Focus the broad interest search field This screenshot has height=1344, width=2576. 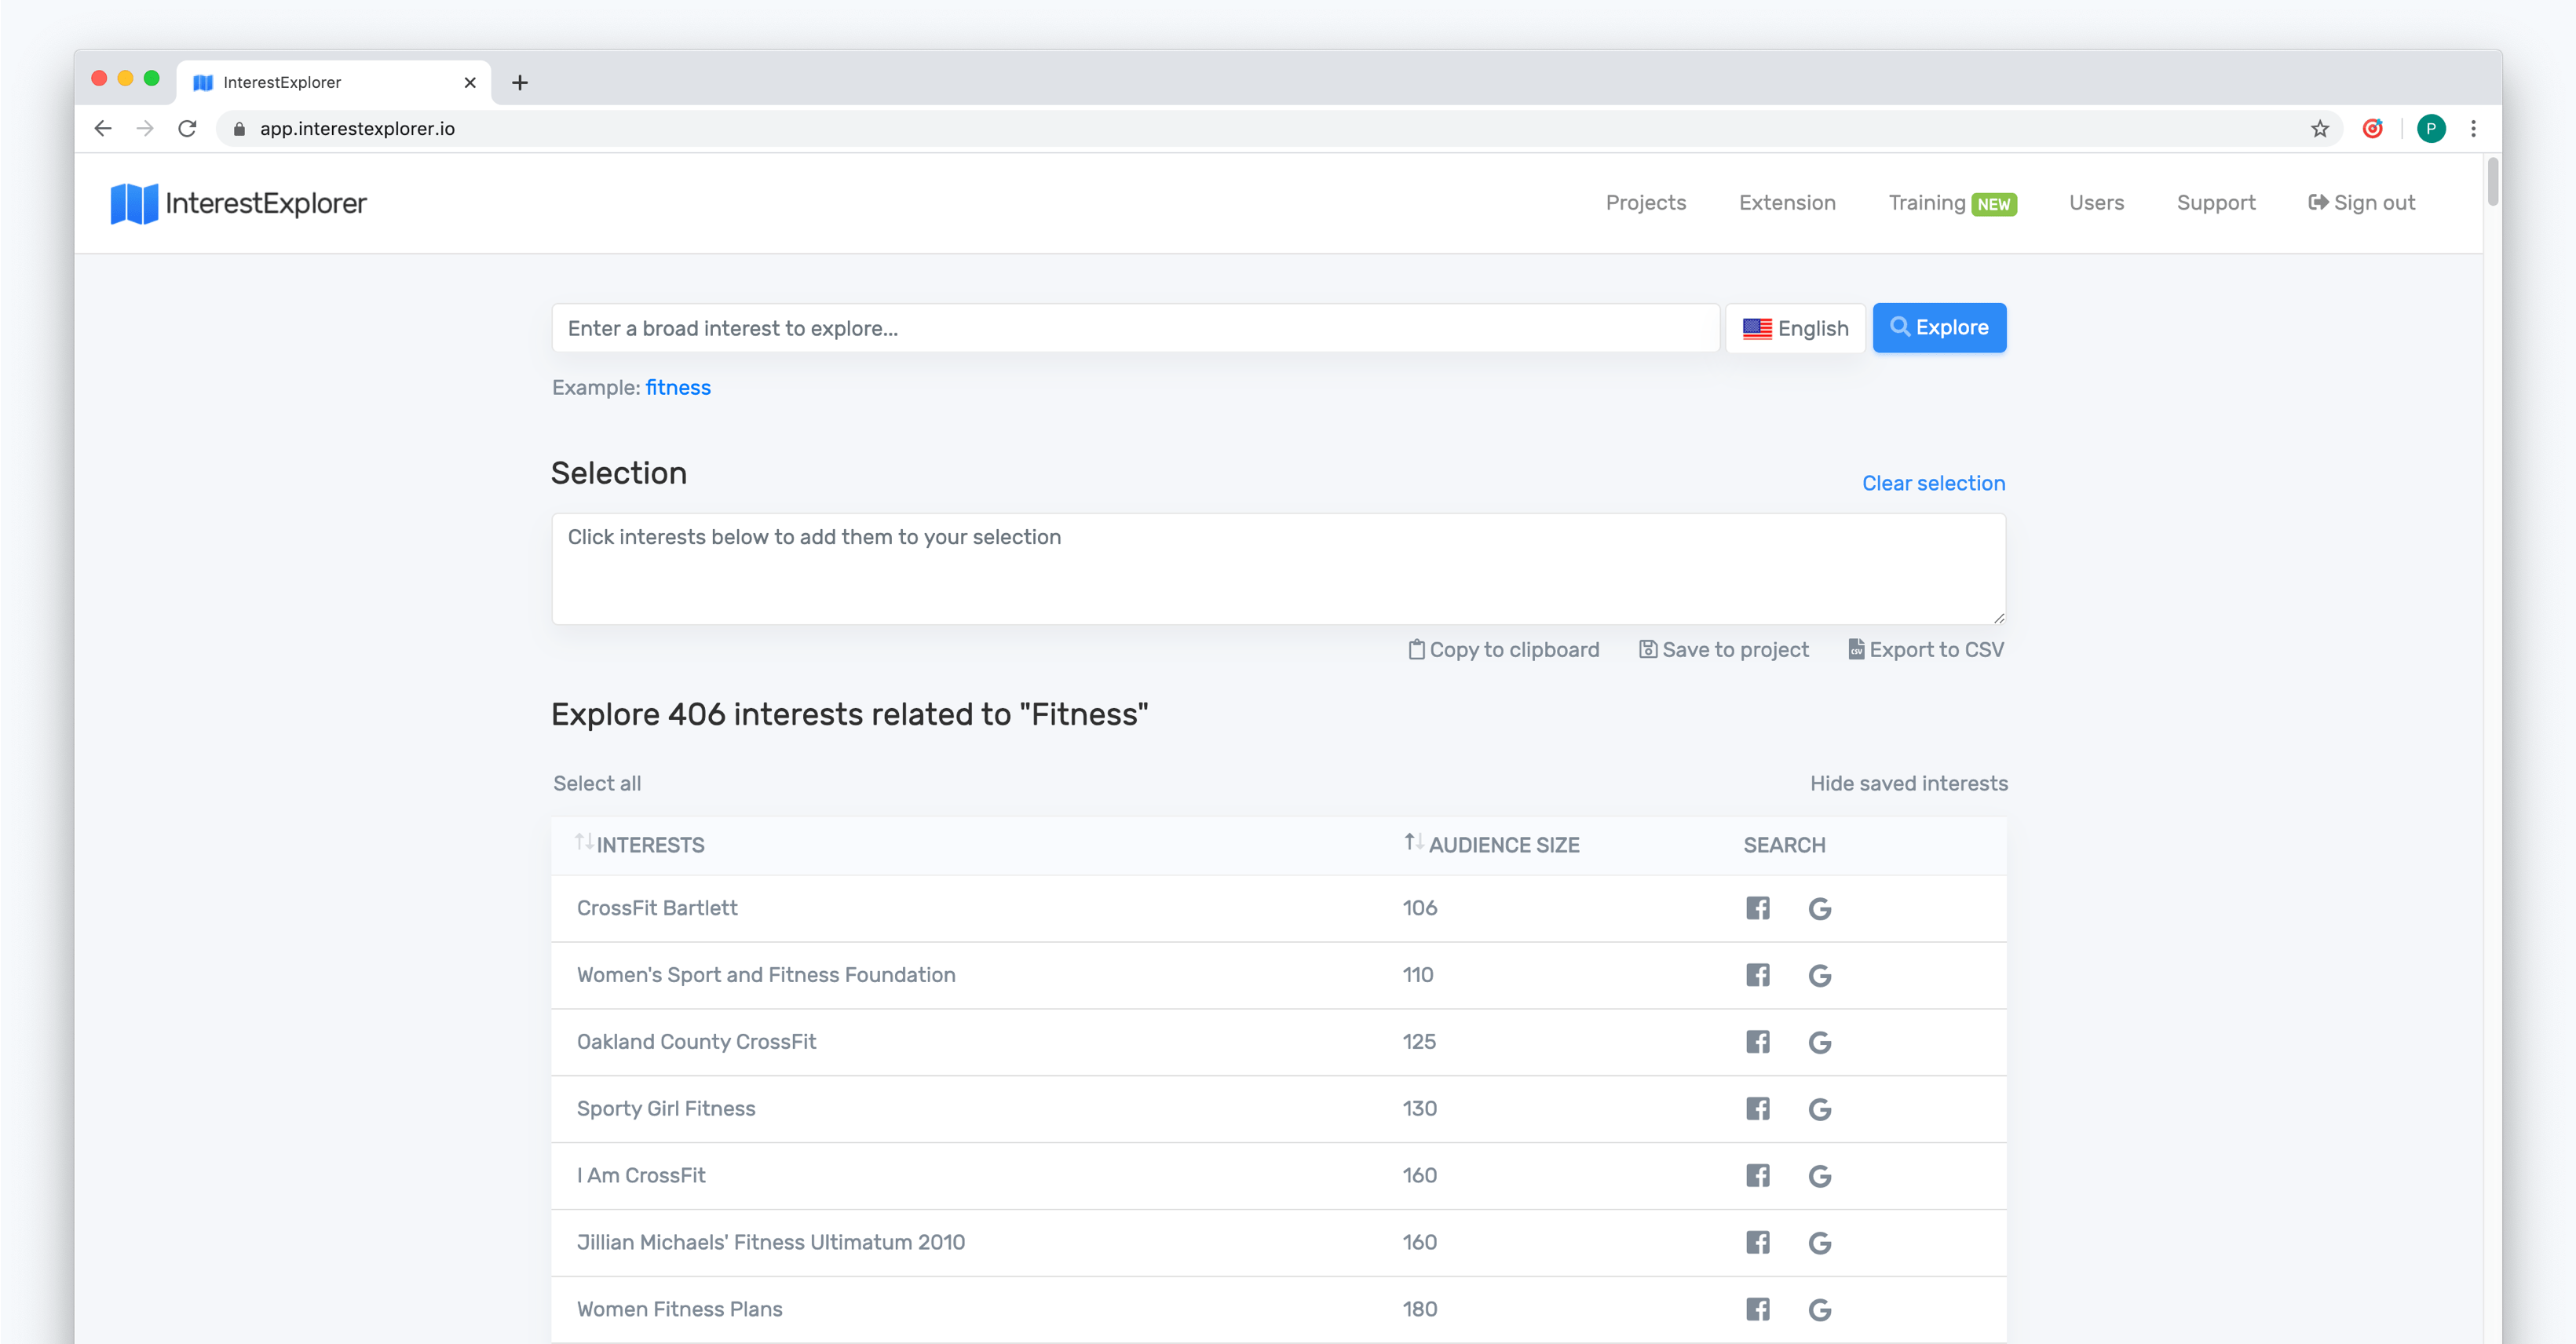1135,328
